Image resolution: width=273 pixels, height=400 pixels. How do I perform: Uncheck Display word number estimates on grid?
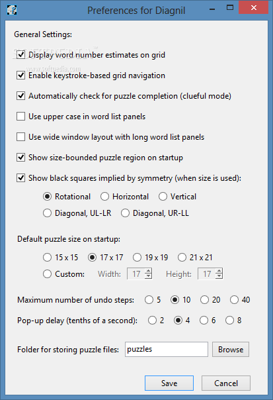[x=21, y=55]
